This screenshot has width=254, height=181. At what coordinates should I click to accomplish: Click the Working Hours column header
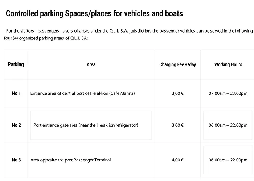point(228,65)
